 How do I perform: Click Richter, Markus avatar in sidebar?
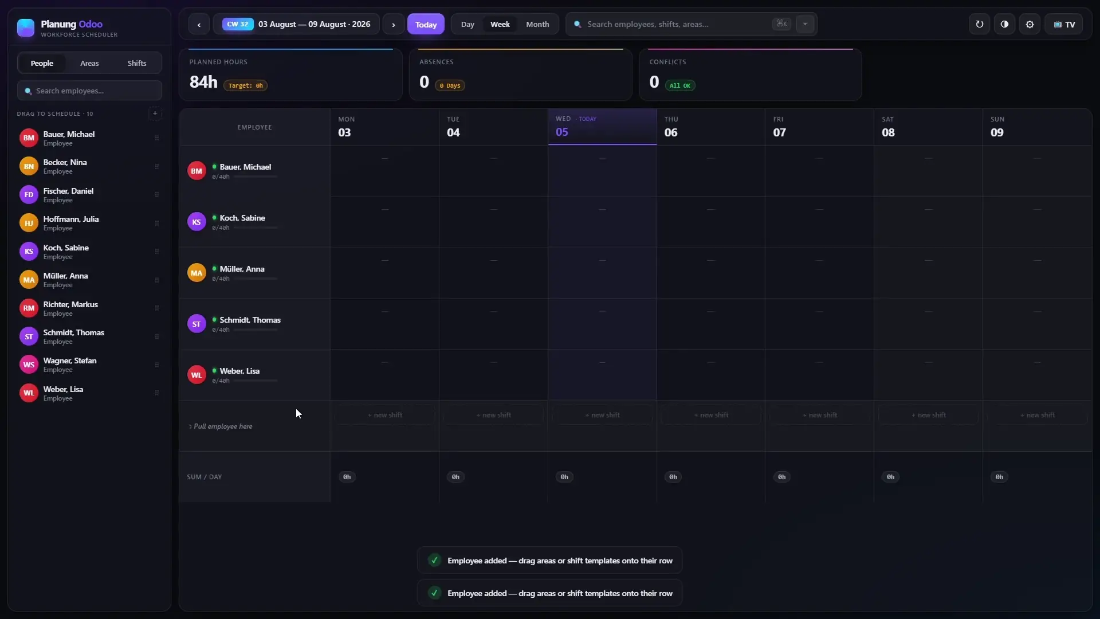point(29,308)
